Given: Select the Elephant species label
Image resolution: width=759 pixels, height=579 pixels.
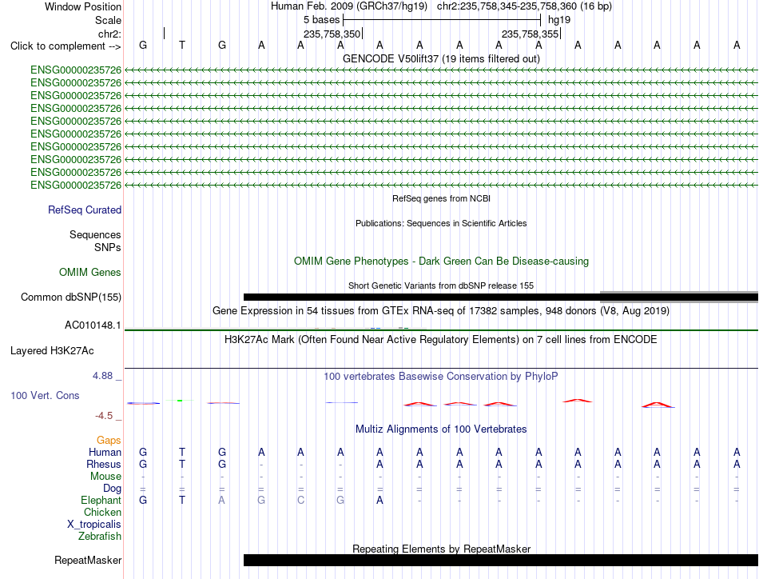Looking at the screenshot, I should (101, 500).
